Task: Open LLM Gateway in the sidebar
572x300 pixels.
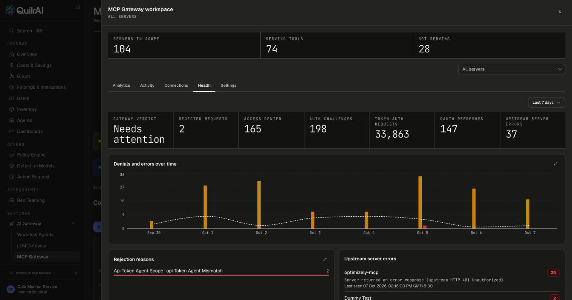Action: (x=31, y=246)
